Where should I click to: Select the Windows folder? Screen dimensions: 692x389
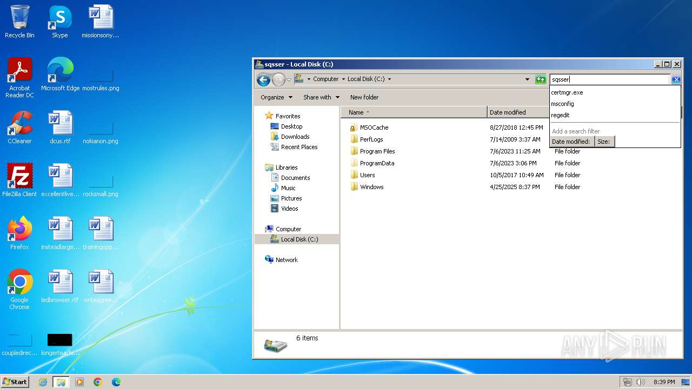[371, 187]
